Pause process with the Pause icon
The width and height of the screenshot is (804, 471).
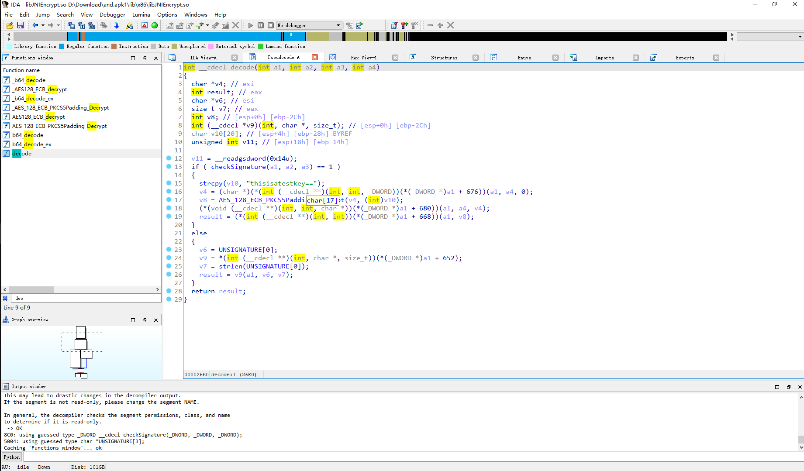tap(261, 25)
